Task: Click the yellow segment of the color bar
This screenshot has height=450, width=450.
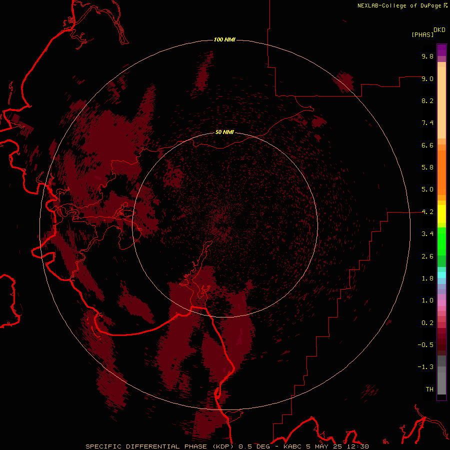Action: [441, 214]
